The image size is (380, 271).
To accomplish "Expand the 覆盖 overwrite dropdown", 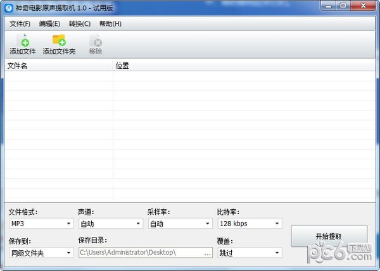I will 249,253.
